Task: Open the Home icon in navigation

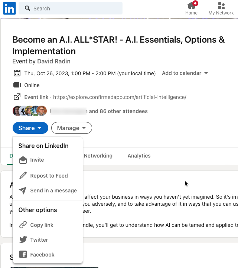Action: point(191,6)
